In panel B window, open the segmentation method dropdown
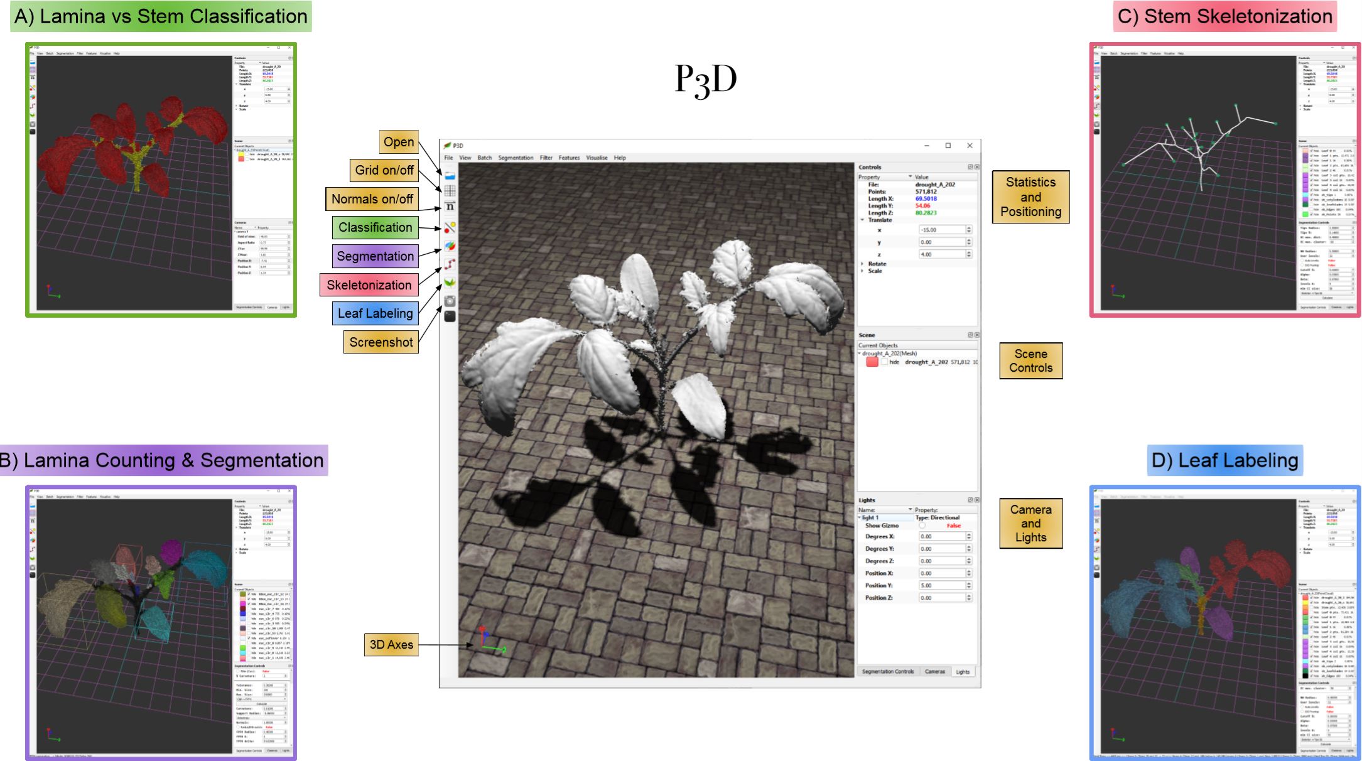 pos(261,699)
